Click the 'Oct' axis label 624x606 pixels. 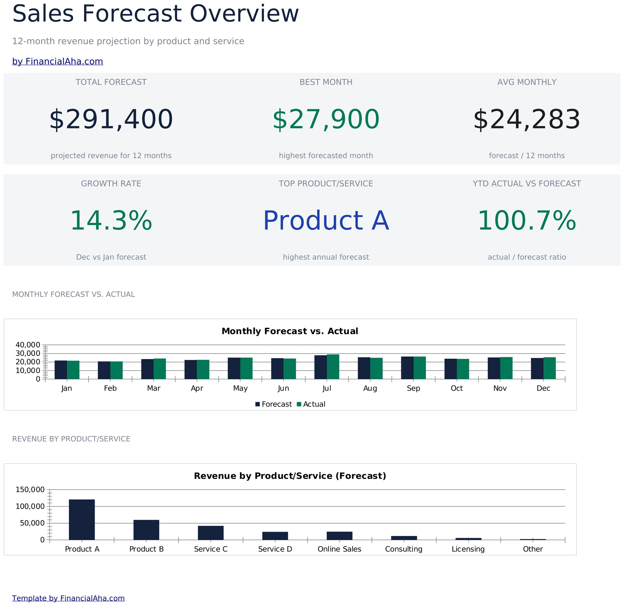(x=457, y=388)
